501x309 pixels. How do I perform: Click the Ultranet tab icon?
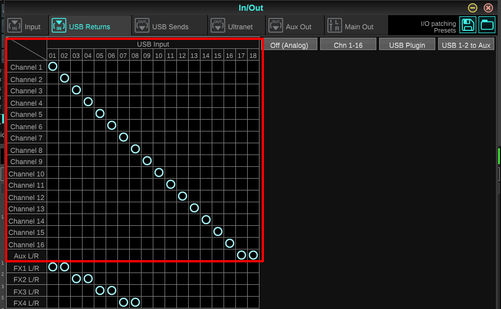[218, 26]
